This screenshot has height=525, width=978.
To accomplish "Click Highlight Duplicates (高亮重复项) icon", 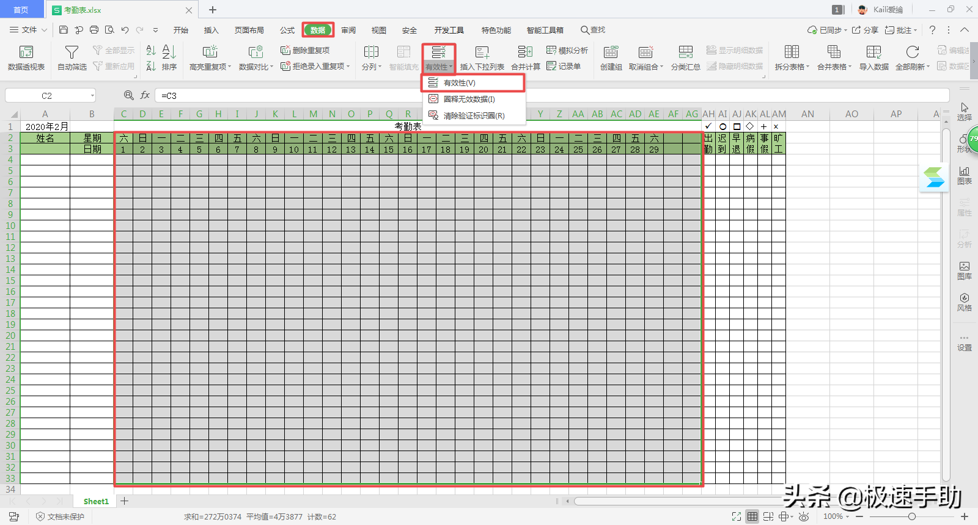I will coord(210,52).
